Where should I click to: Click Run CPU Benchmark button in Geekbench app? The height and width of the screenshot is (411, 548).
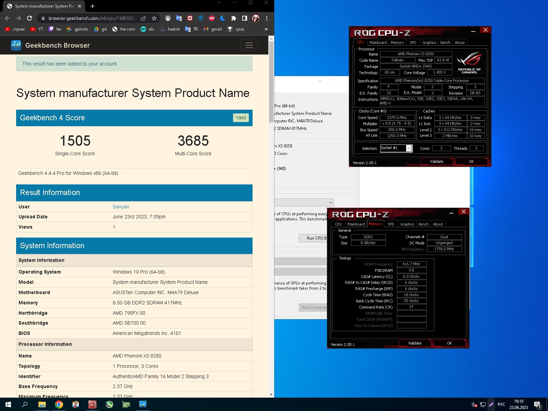[313, 238]
